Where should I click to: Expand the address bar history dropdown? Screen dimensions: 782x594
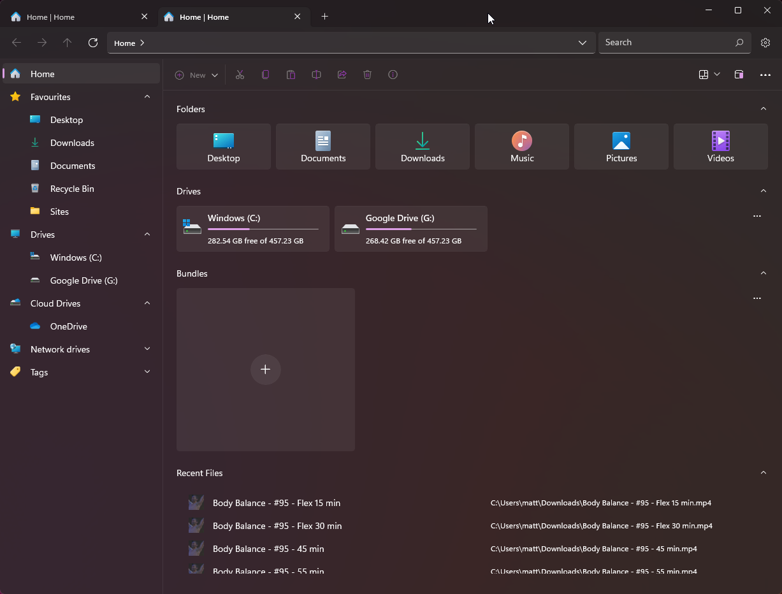pyautogui.click(x=582, y=43)
